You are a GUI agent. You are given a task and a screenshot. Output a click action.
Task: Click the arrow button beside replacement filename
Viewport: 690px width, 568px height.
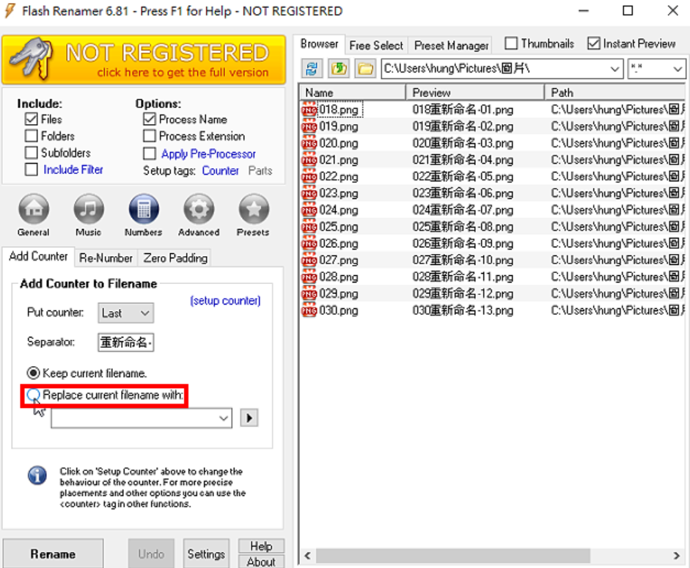pos(249,418)
